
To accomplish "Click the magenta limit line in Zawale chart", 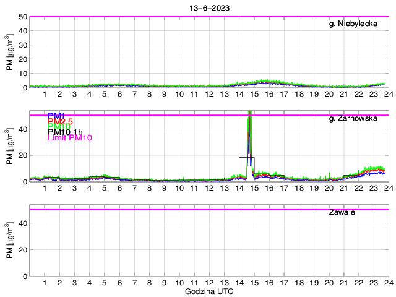I will pyautogui.click(x=209, y=210).
